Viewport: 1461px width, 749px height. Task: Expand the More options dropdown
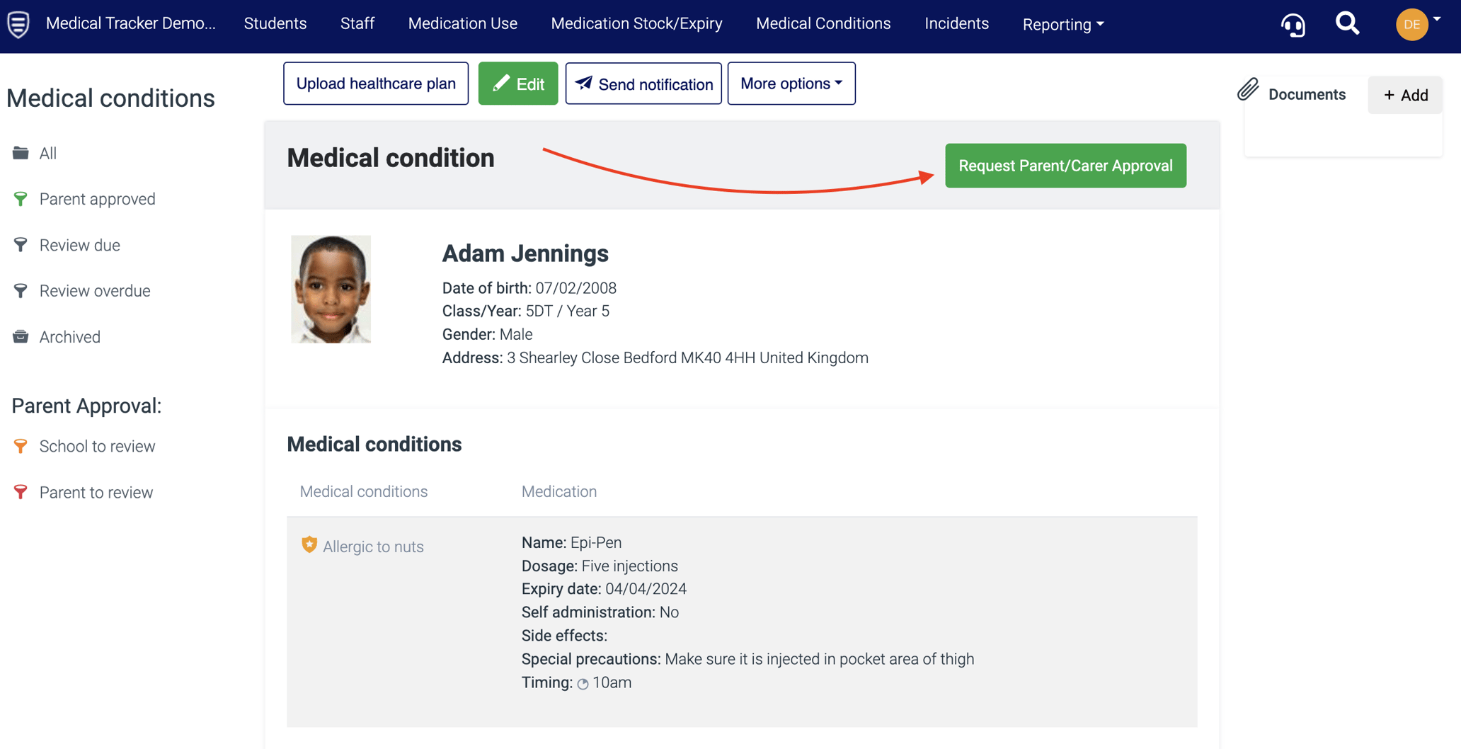pos(791,84)
